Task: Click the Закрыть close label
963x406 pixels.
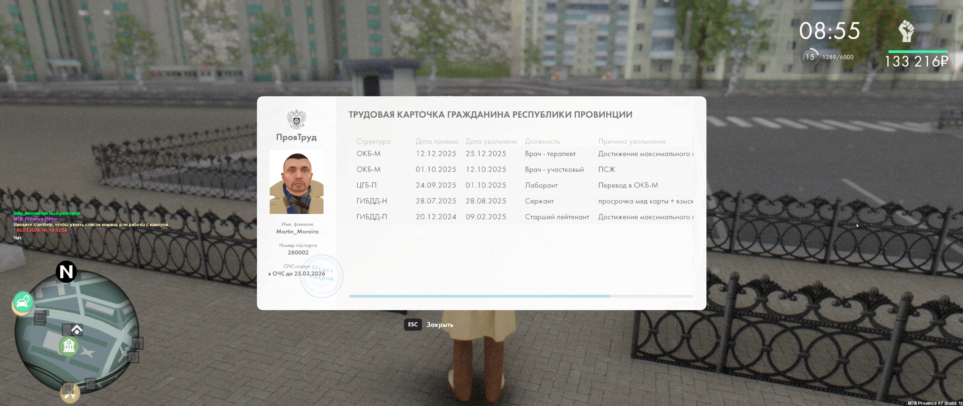Action: pos(439,325)
